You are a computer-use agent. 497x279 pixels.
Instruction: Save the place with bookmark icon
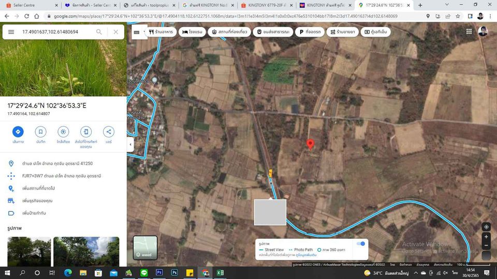(x=40, y=132)
